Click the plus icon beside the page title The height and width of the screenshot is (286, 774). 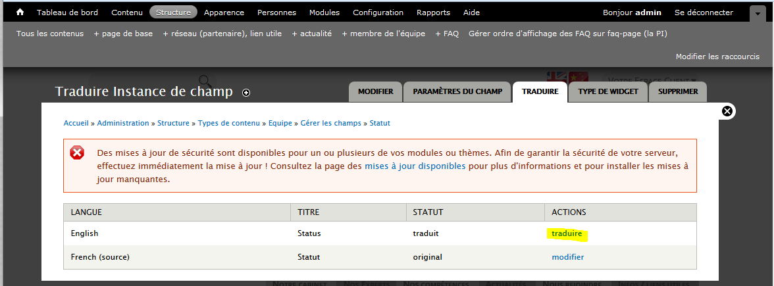[246, 93]
